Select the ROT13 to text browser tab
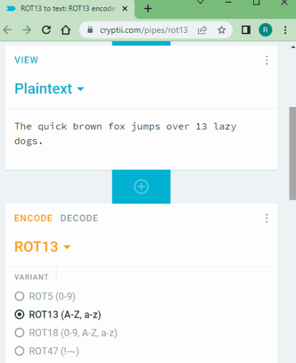 click(x=67, y=9)
